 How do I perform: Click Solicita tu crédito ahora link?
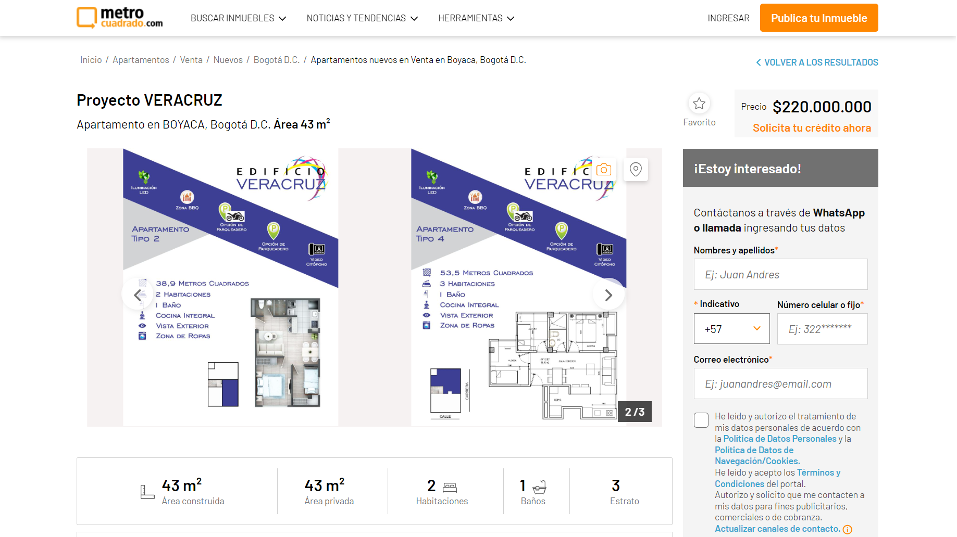812,128
